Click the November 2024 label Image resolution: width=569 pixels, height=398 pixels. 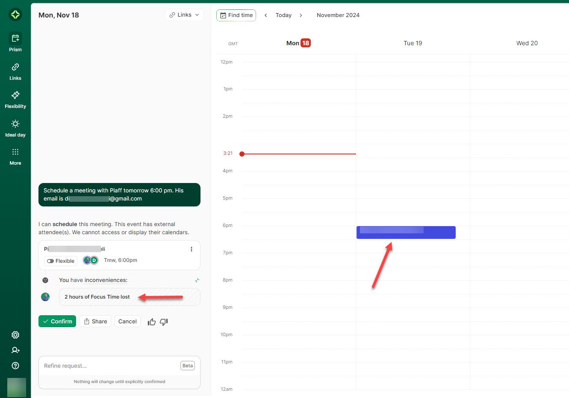click(338, 15)
